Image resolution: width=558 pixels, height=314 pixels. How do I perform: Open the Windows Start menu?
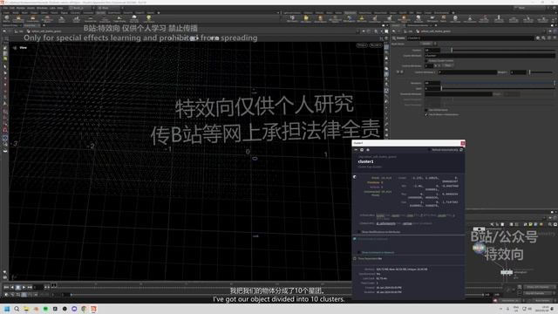coord(7,309)
